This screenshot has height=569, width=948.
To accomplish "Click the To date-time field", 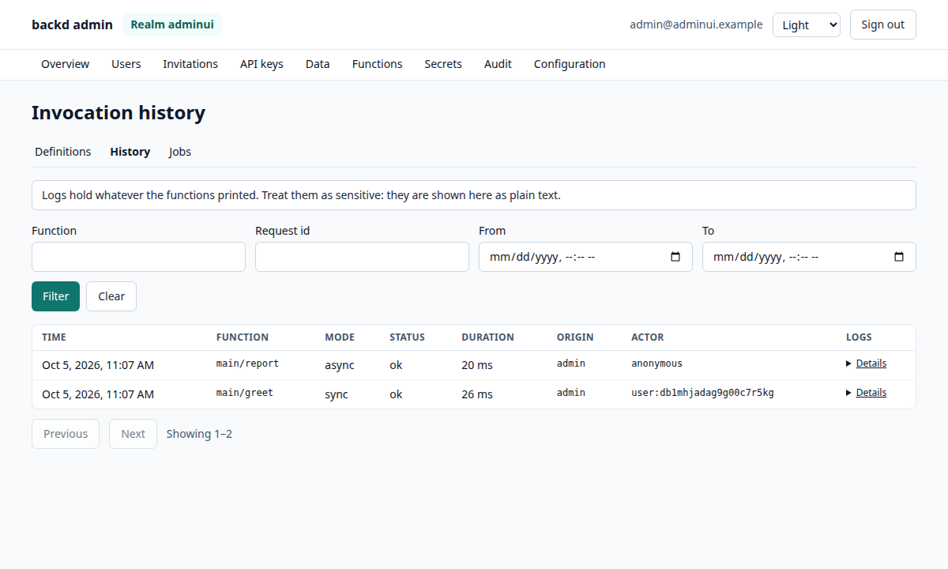I will coord(809,257).
